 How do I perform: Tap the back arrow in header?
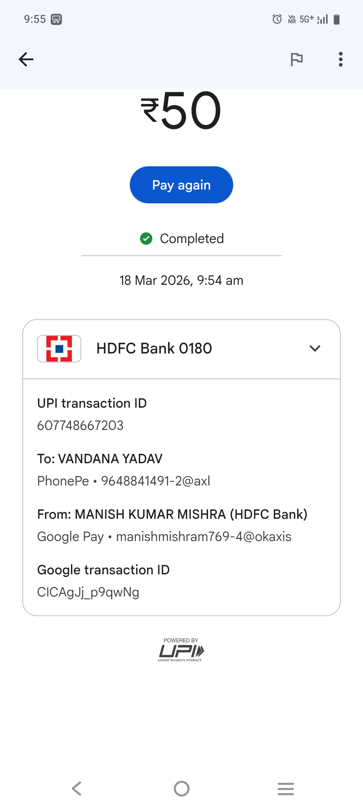[26, 60]
